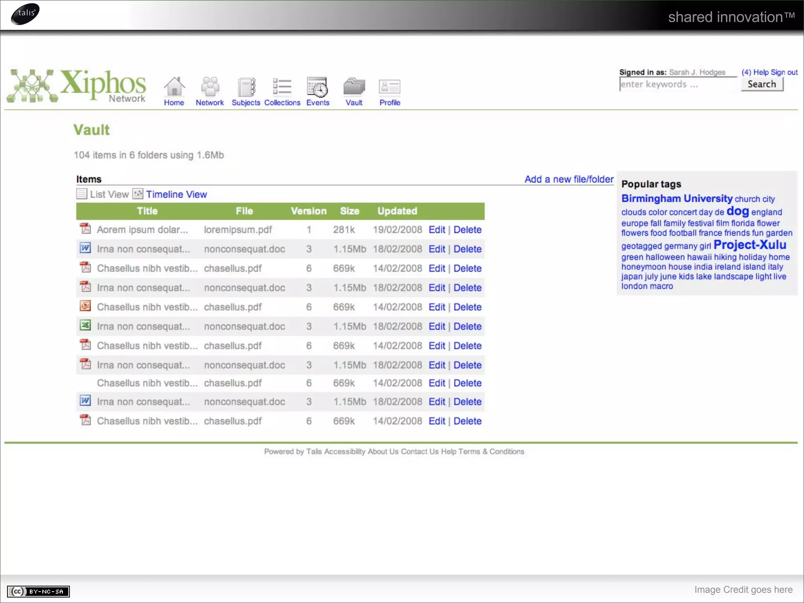Click the talis logo
The width and height of the screenshot is (804, 603).
click(x=26, y=14)
